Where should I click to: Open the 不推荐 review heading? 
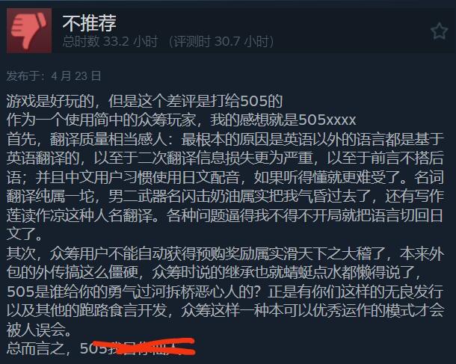pyautogui.click(x=89, y=23)
